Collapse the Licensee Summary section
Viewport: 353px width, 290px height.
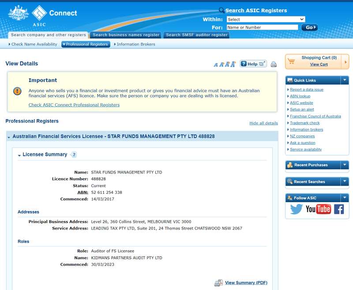[x=19, y=155]
